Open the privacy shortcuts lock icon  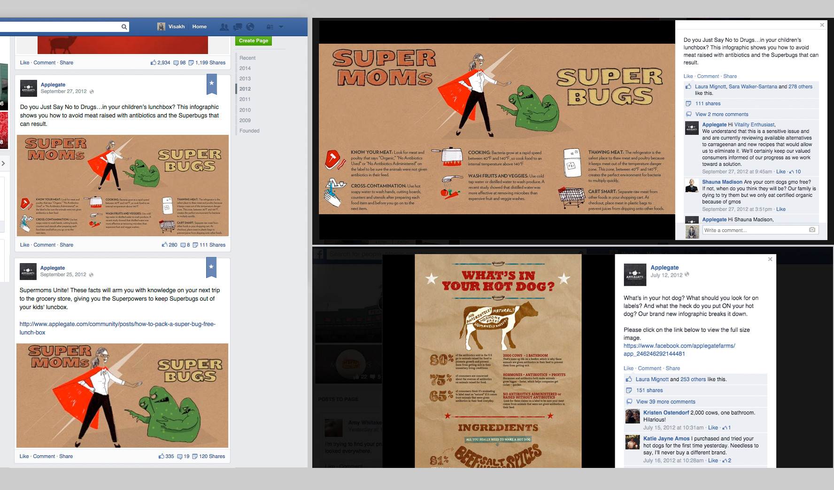click(x=270, y=27)
